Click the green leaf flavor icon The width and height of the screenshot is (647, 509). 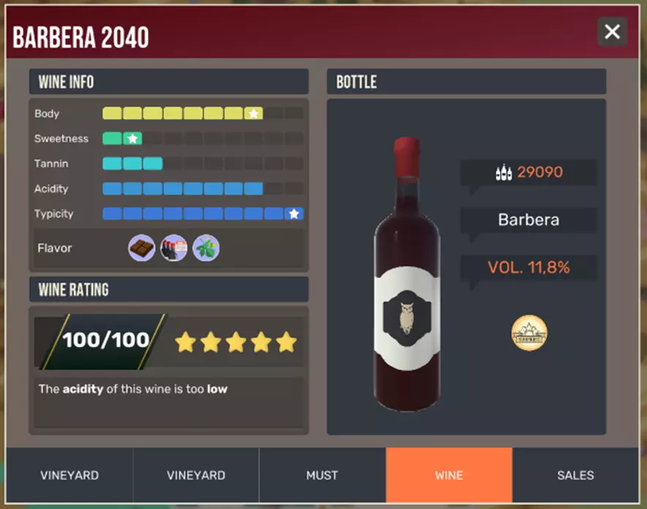206,248
